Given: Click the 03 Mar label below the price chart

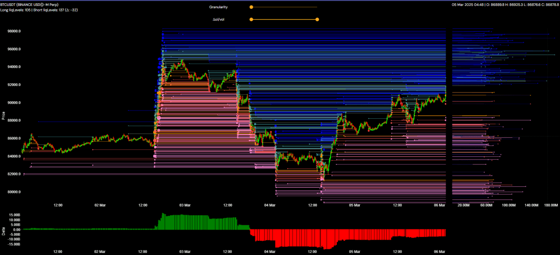Looking at the screenshot, I should point(184,205).
